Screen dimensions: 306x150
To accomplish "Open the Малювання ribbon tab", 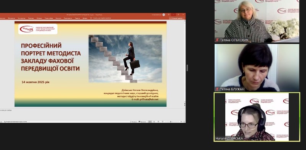I will coord(11,18).
